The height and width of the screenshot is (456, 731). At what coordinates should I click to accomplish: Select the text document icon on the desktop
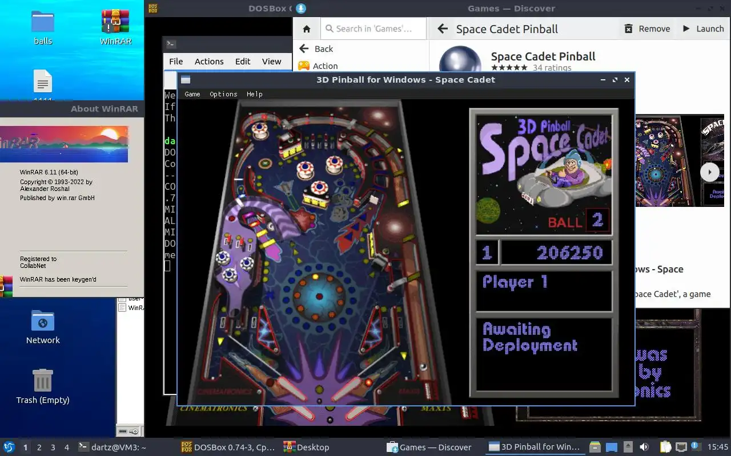tap(43, 82)
